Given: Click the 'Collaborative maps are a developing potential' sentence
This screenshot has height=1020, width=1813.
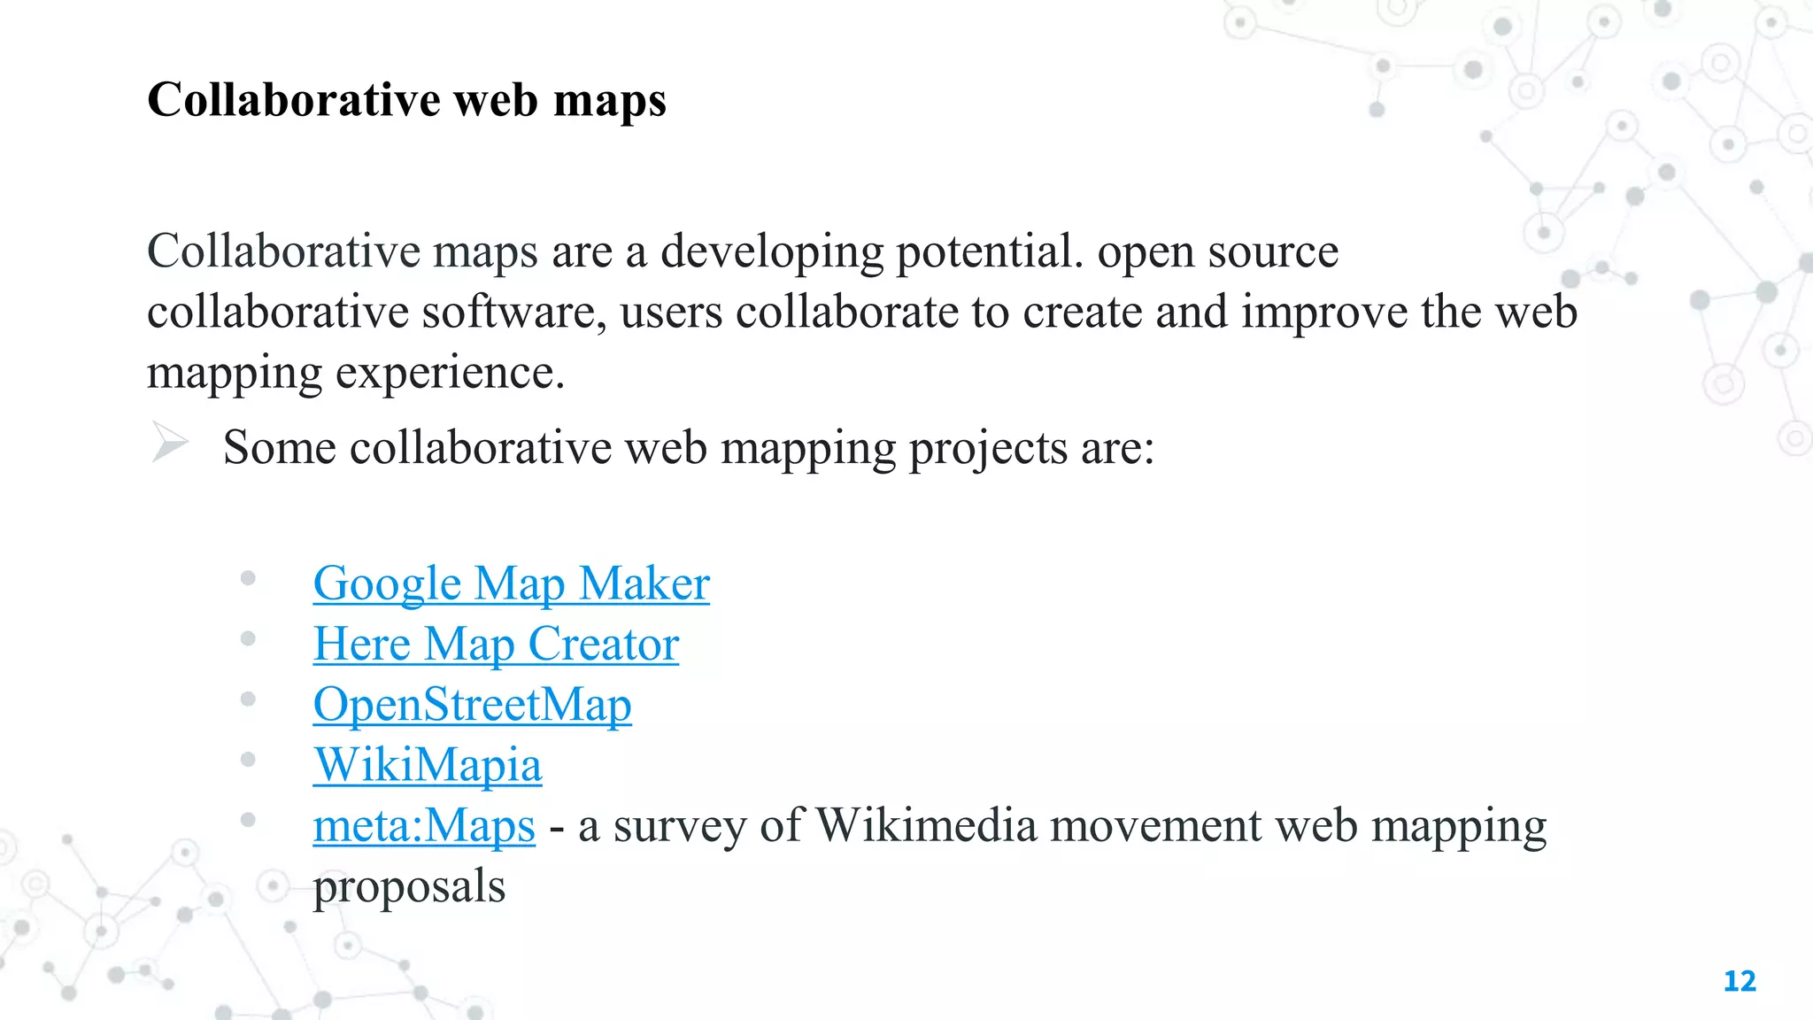Looking at the screenshot, I should (615, 252).
